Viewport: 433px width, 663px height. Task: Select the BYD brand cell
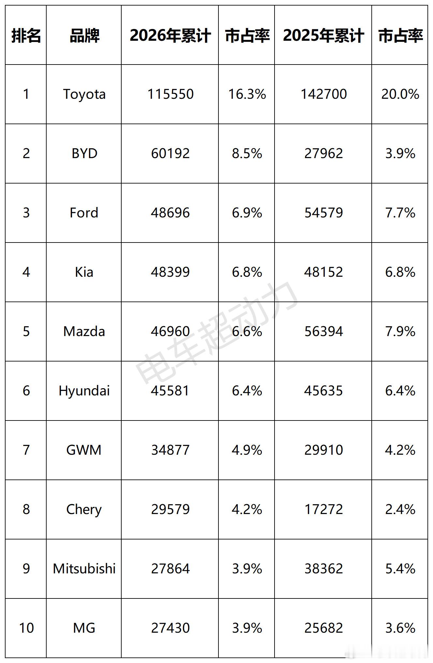pyautogui.click(x=84, y=154)
